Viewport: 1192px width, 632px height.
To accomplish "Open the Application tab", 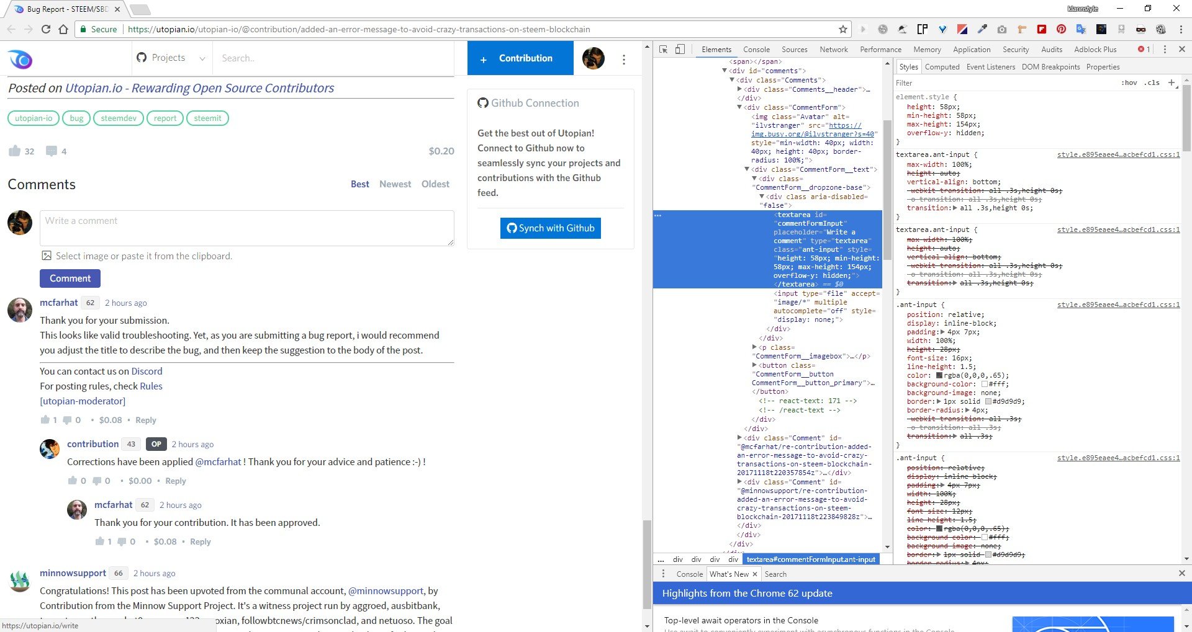I will click(x=972, y=50).
